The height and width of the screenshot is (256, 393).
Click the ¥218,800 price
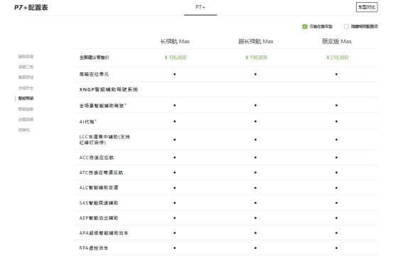[x=337, y=57]
